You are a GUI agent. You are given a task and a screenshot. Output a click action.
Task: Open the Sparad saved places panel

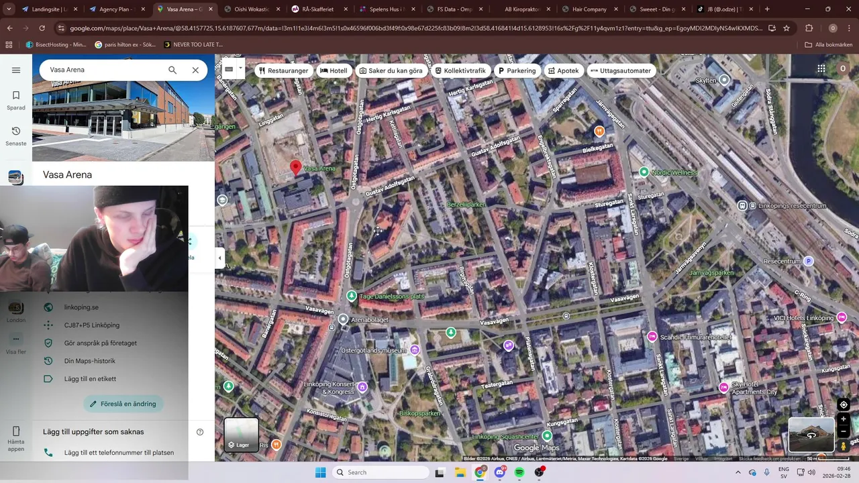point(16,100)
